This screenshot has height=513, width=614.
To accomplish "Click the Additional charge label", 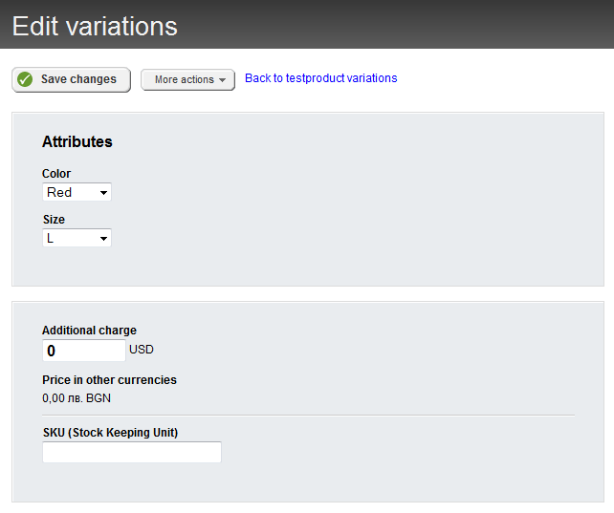I will tap(89, 331).
